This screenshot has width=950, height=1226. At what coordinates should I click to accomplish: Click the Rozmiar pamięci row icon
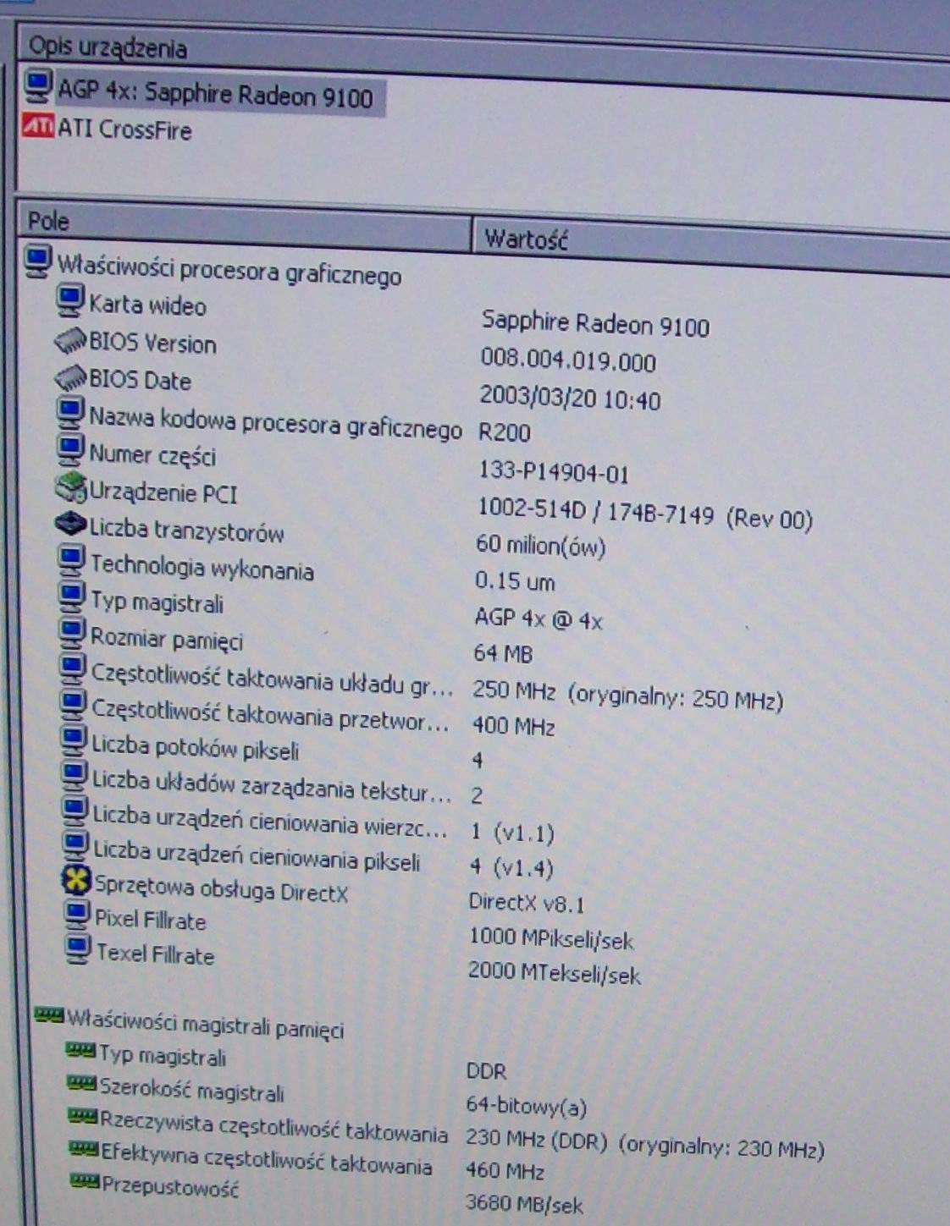click(x=72, y=632)
